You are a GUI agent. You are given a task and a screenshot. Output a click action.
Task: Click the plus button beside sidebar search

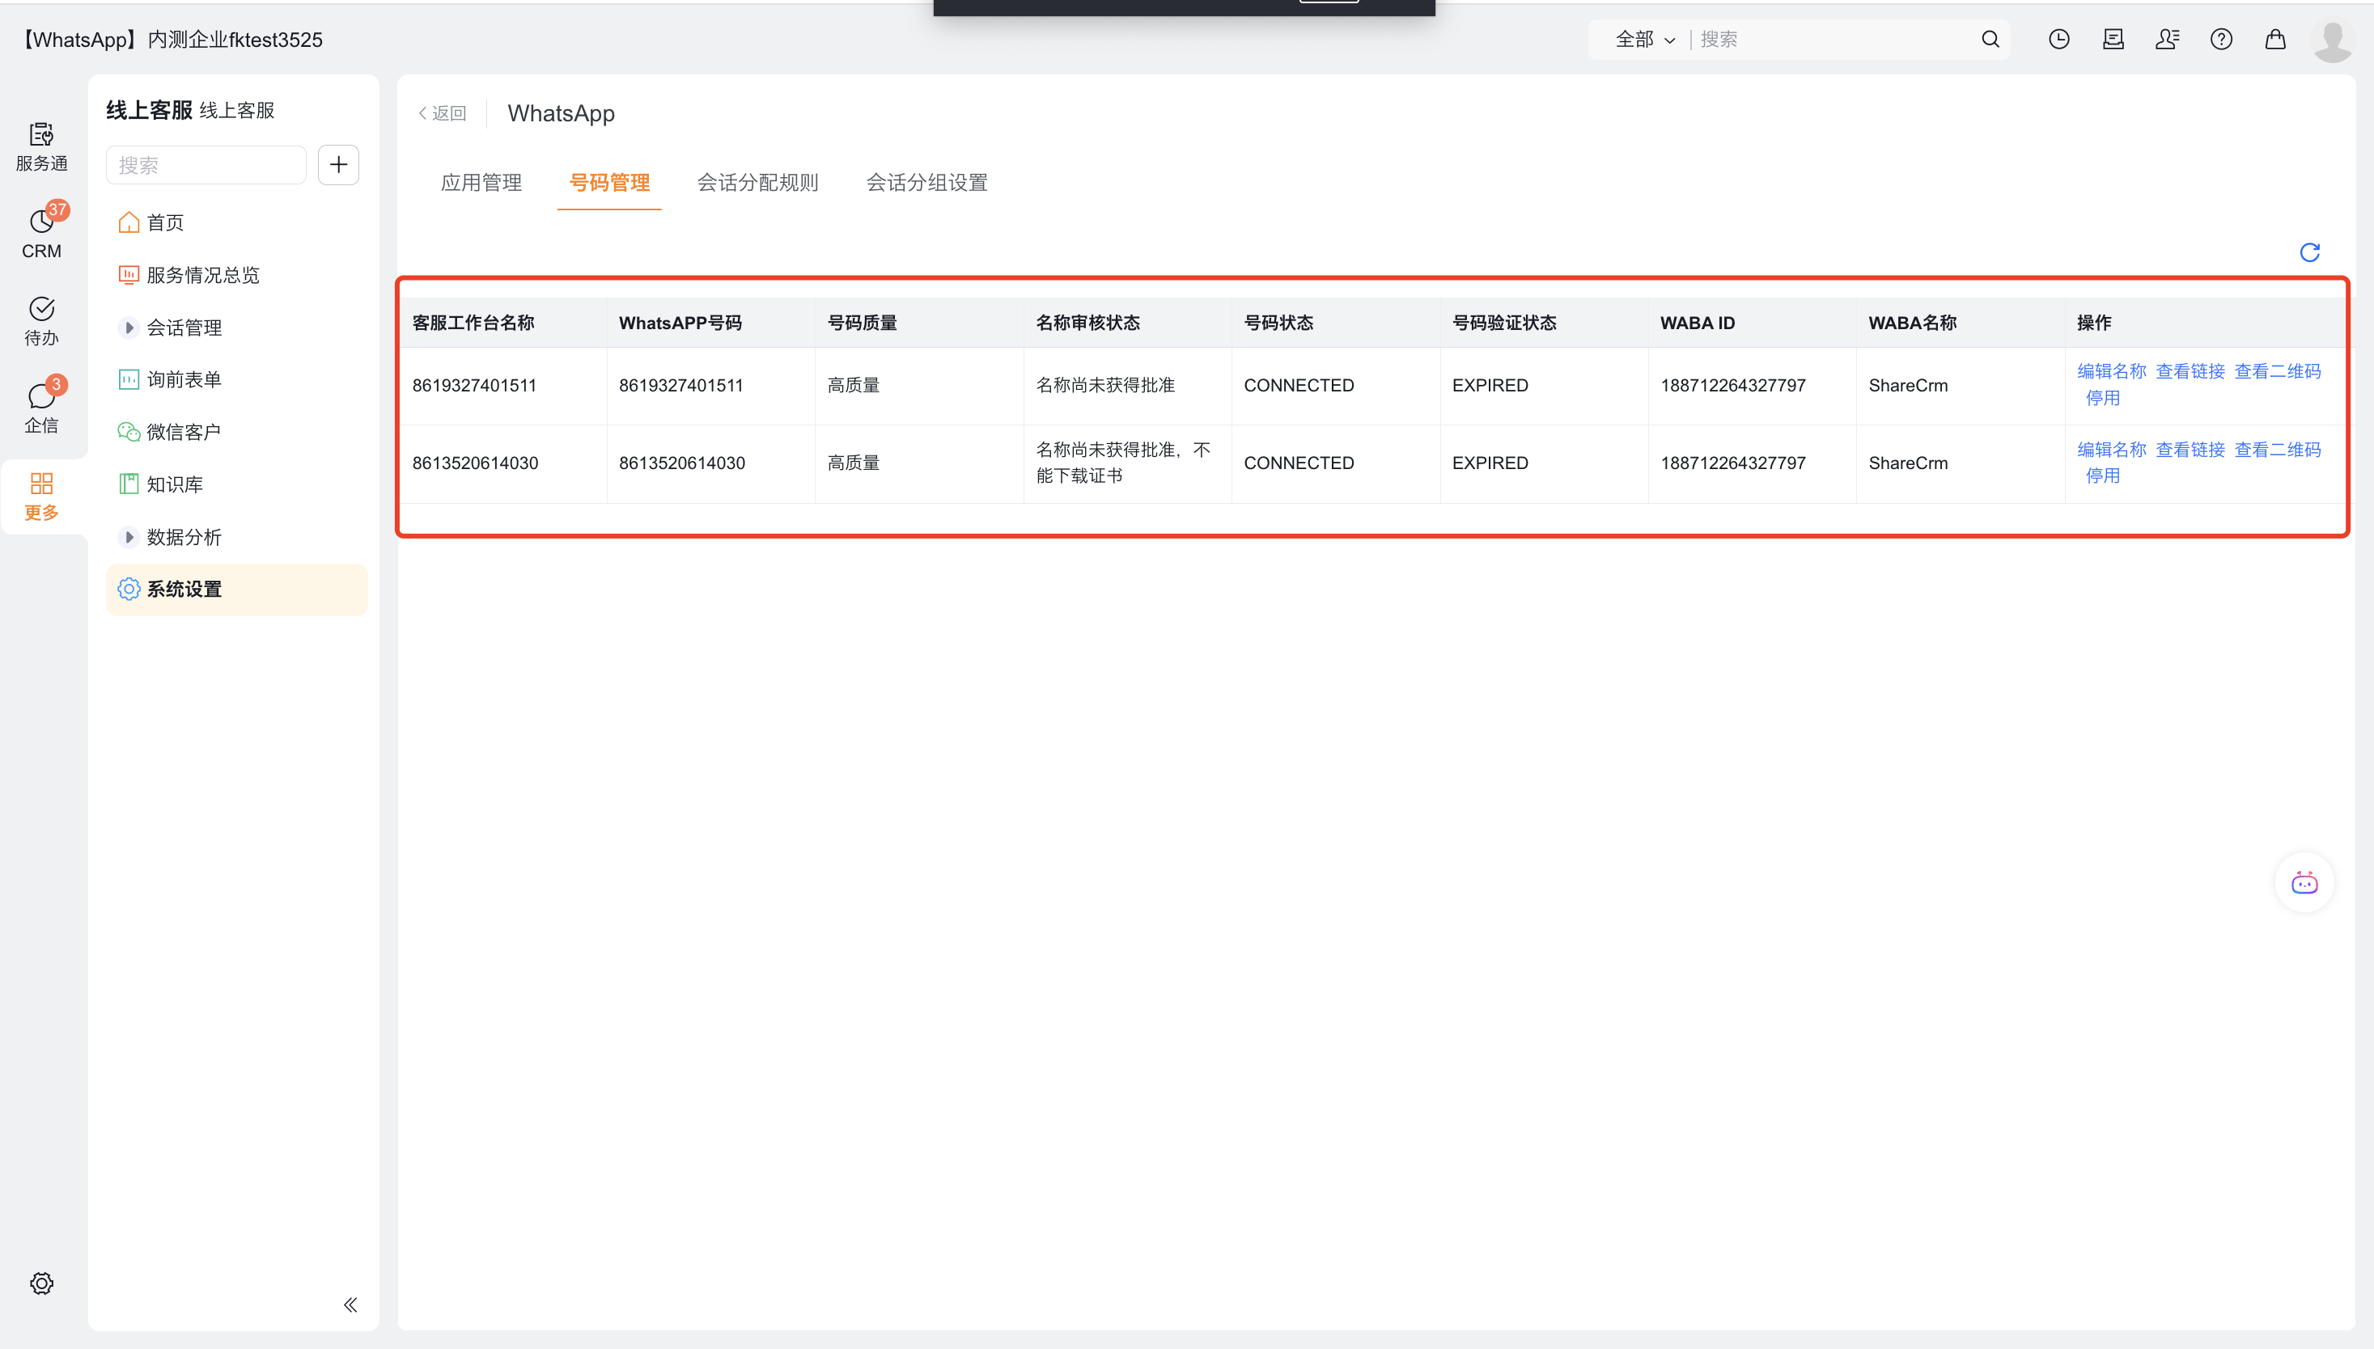[338, 165]
